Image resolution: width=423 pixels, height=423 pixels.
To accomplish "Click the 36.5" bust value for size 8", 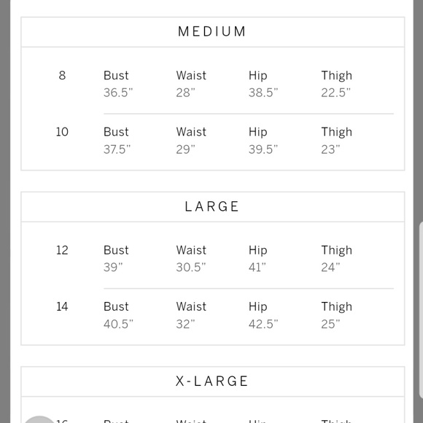I will pos(118,93).
